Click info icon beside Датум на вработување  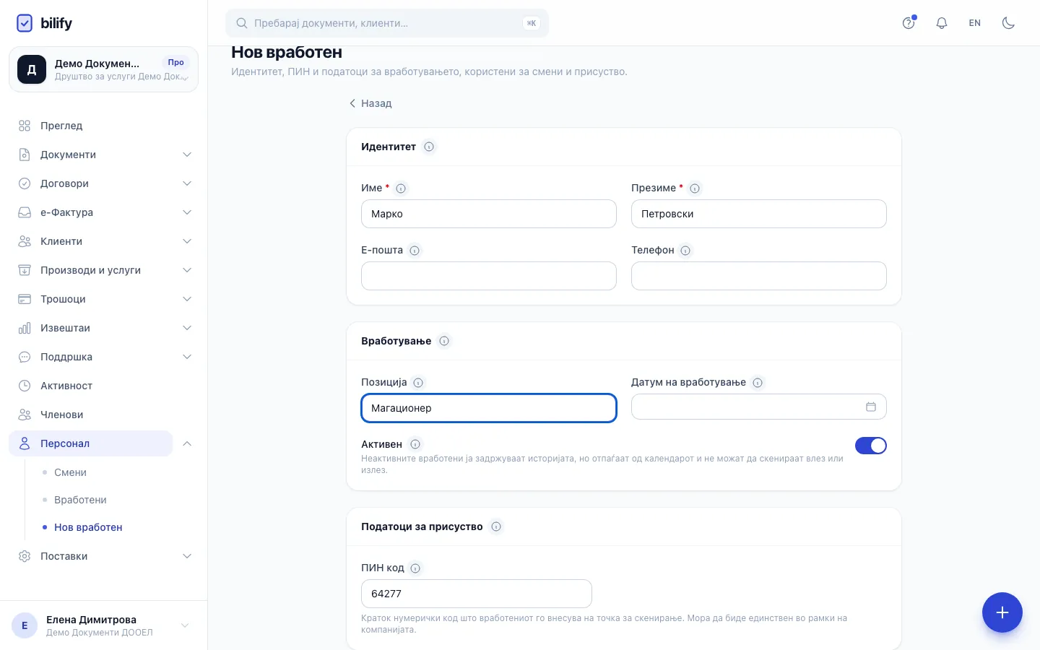tap(758, 383)
